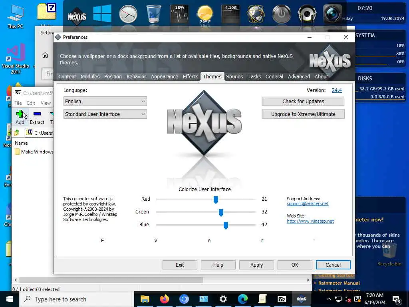This screenshot has width=409, height=307.
Task: Switch to the 7-Zip taskbar button
Action: pos(282,299)
